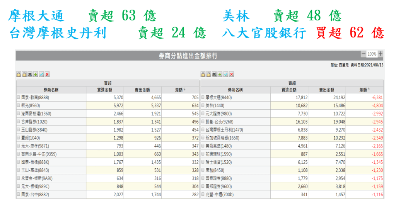Click 買進金額 column header in 買超 table
The image size is (396, 212).
tap(104, 90)
